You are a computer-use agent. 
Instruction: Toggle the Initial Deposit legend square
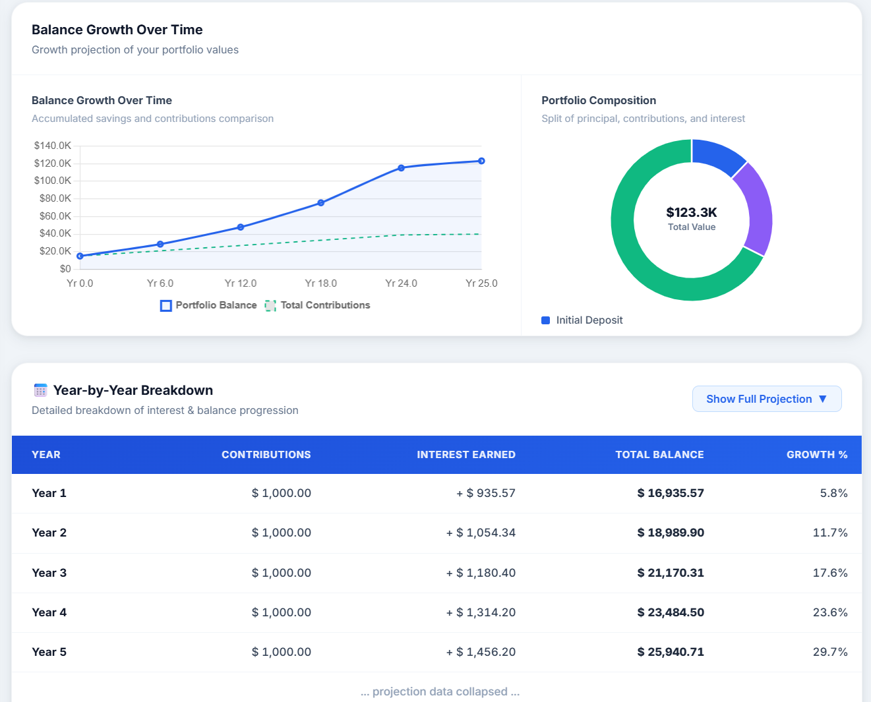click(545, 320)
